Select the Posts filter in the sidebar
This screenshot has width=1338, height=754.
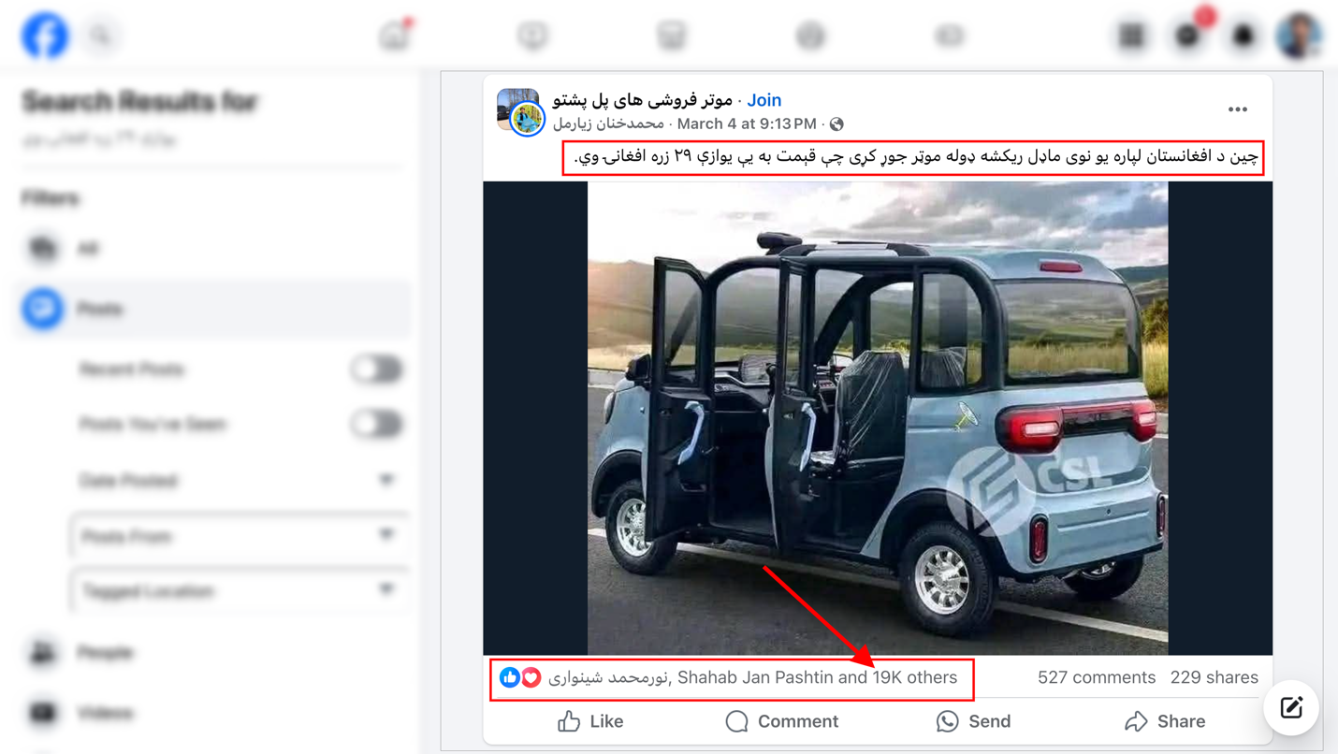click(215, 309)
